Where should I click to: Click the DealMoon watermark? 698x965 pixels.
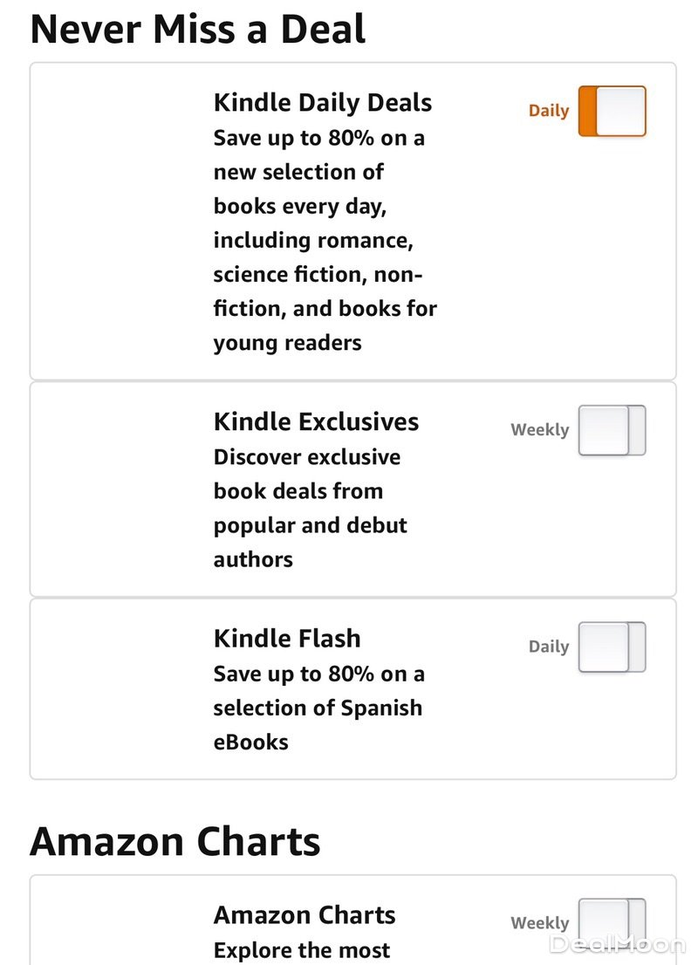pos(617,944)
